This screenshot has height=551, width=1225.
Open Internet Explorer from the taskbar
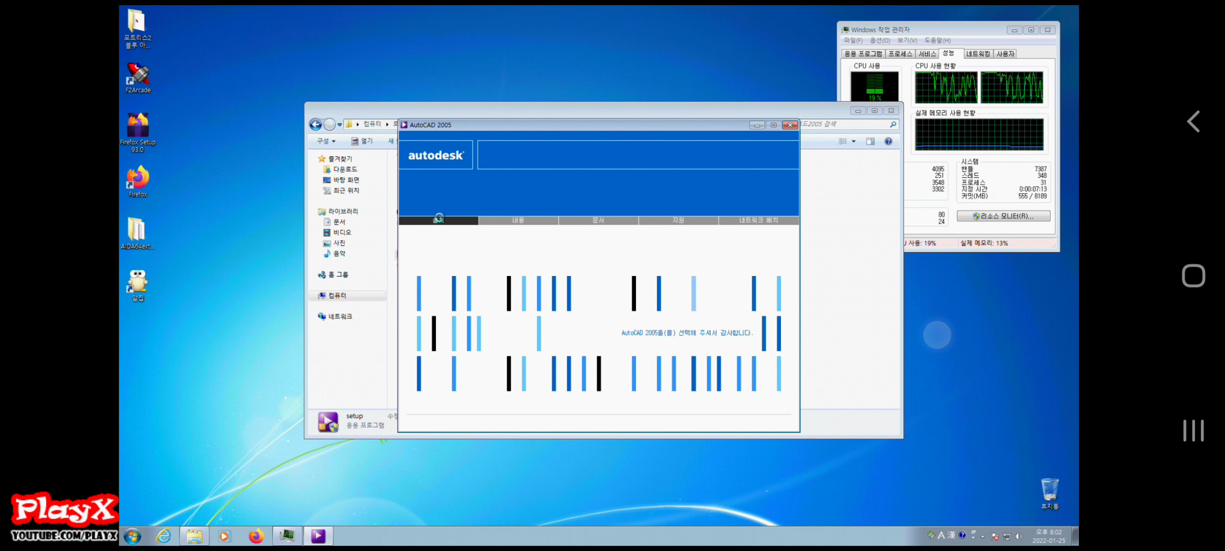click(164, 536)
